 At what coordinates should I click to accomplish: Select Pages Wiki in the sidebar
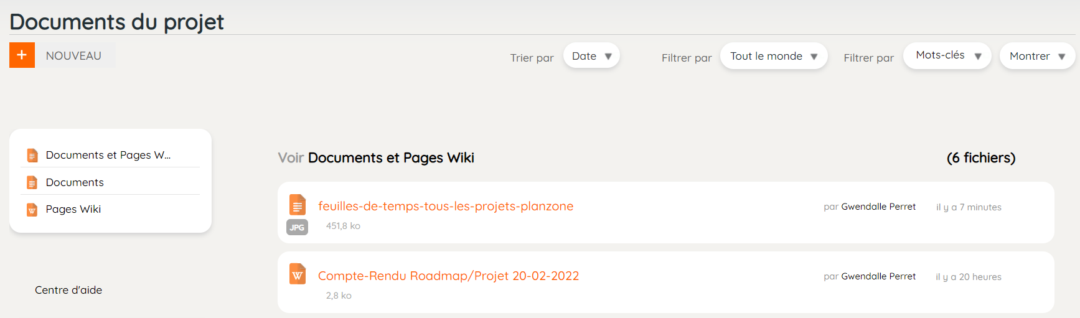click(x=110, y=209)
